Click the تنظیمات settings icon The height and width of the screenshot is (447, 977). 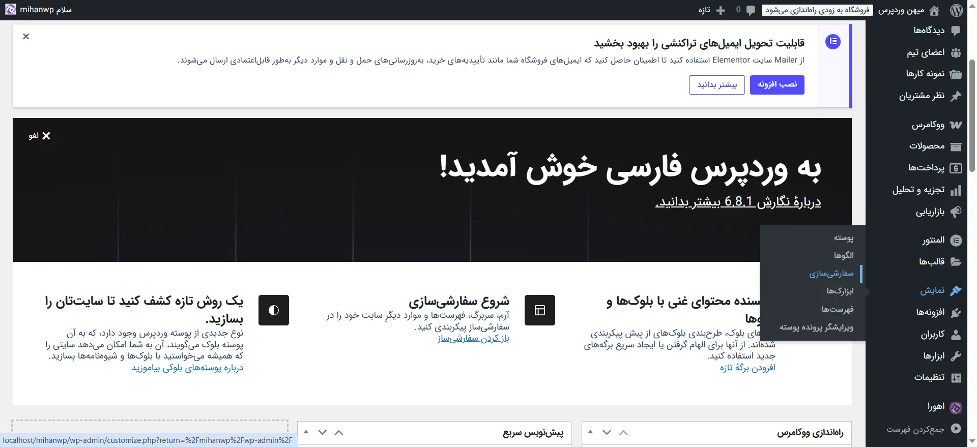(x=956, y=378)
